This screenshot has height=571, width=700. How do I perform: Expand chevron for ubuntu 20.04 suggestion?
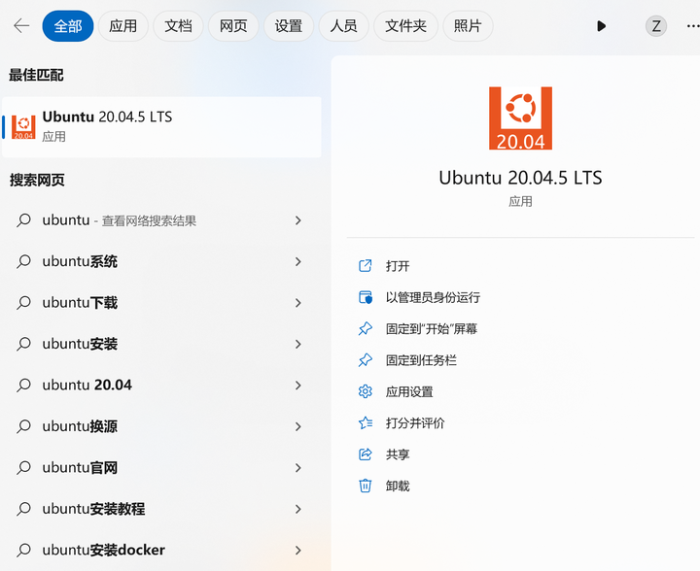(298, 386)
